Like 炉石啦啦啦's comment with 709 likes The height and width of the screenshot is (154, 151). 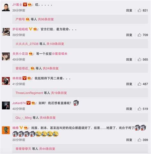(139, 35)
